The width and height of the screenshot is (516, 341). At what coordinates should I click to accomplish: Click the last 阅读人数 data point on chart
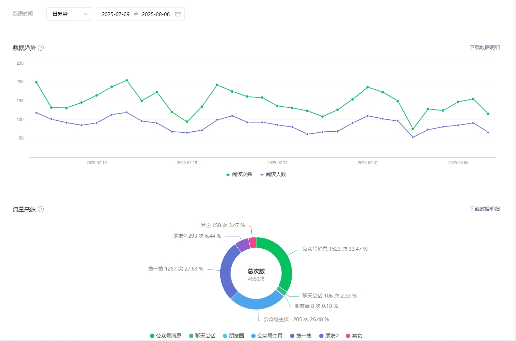tap(488, 132)
